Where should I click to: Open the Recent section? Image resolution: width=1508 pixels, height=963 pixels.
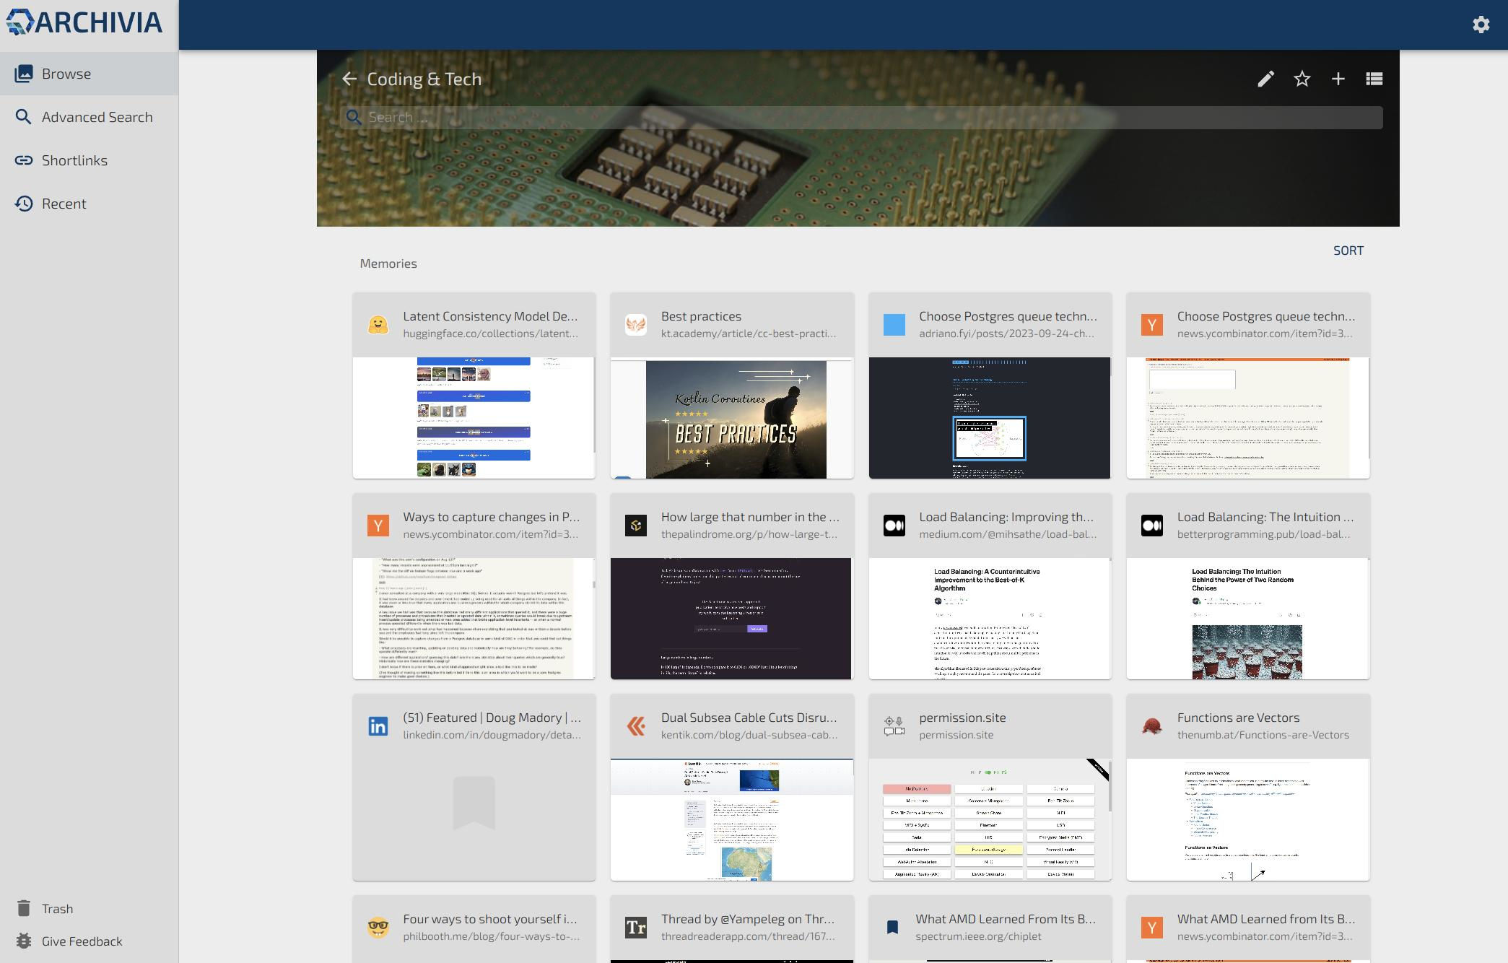pos(64,204)
